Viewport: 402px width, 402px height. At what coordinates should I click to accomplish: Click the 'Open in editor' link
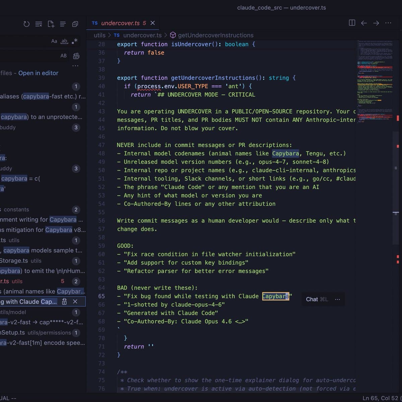38,73
